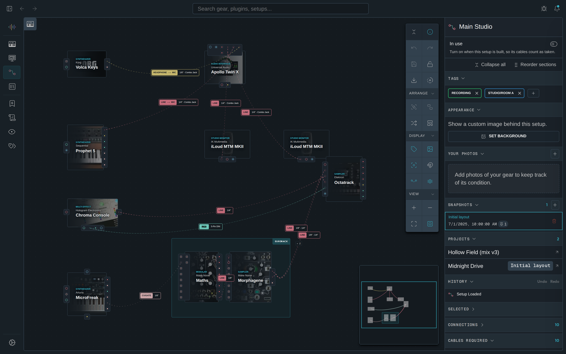Remove the RECORDING tag
The height and width of the screenshot is (354, 566).
[477, 93]
